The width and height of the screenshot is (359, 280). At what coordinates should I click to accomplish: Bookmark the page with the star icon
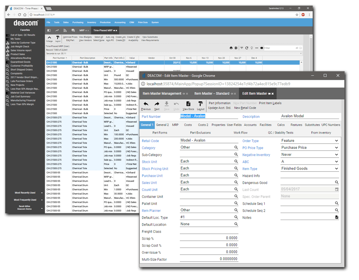pos(297,15)
